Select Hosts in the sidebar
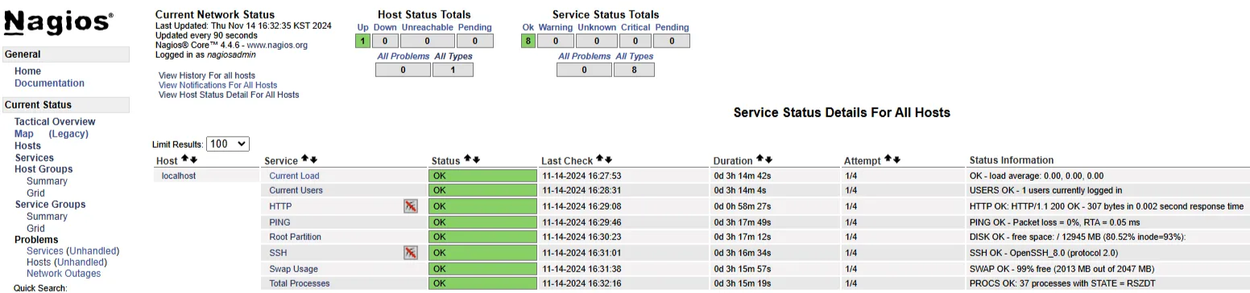This screenshot has height=293, width=1250. pos(27,146)
